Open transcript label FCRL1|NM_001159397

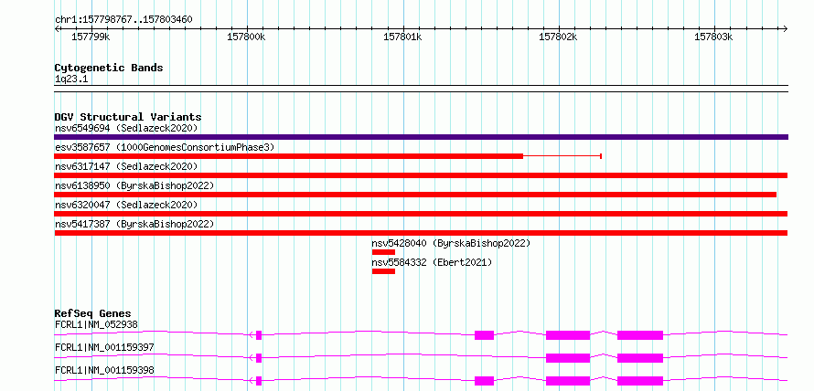104,347
